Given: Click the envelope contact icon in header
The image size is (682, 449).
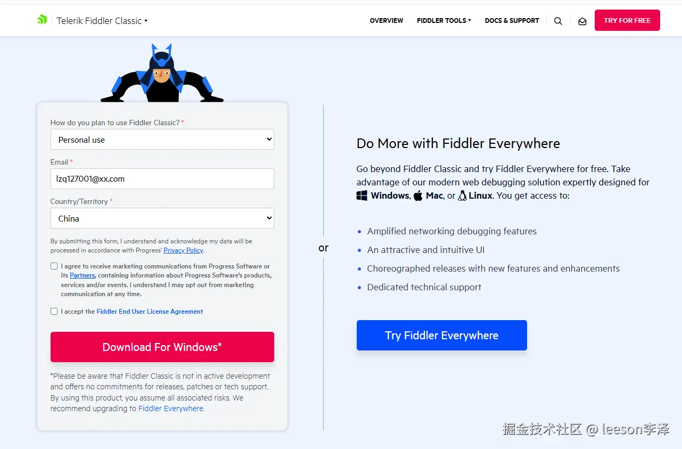Looking at the screenshot, I should (582, 21).
